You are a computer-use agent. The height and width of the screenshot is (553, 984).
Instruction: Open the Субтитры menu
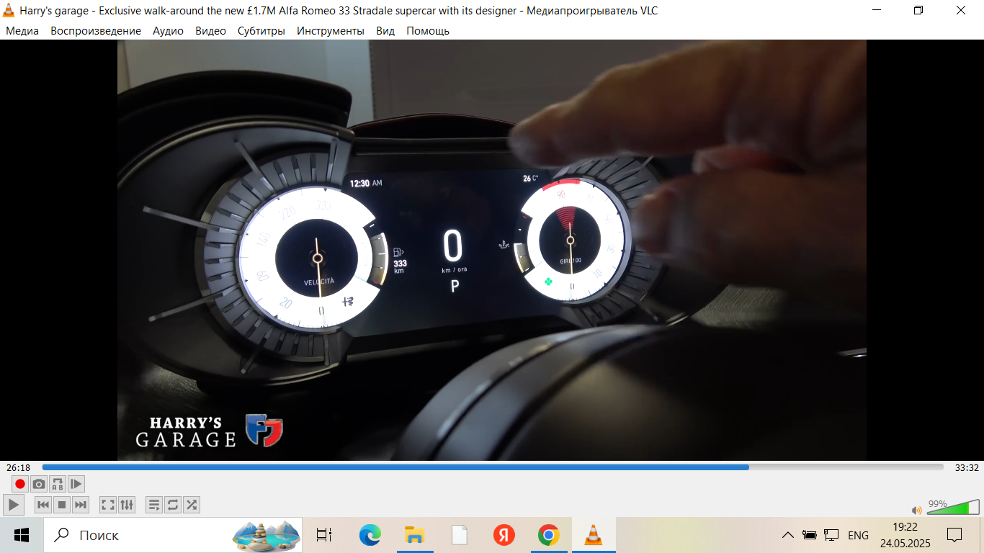[x=261, y=31]
